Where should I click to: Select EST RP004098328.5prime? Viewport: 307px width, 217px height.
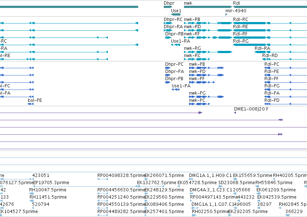coord(102,179)
